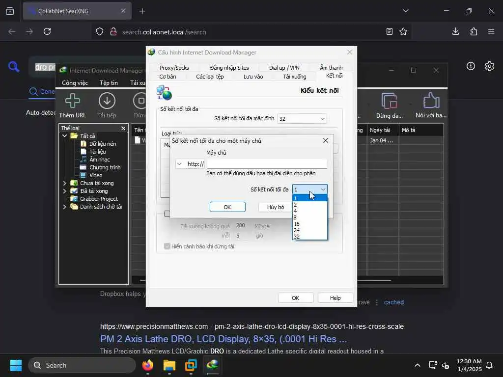Image resolution: width=503 pixels, height=377 pixels.
Task: Select Dữ liệu nén category
Action: click(x=102, y=144)
